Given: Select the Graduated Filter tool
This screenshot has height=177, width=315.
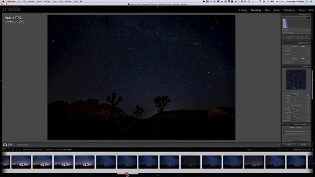Looking at the screenshot, I should click(298, 37).
